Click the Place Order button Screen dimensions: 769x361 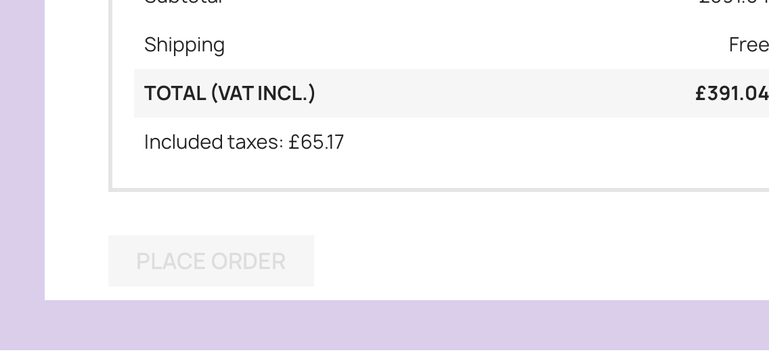tap(211, 261)
